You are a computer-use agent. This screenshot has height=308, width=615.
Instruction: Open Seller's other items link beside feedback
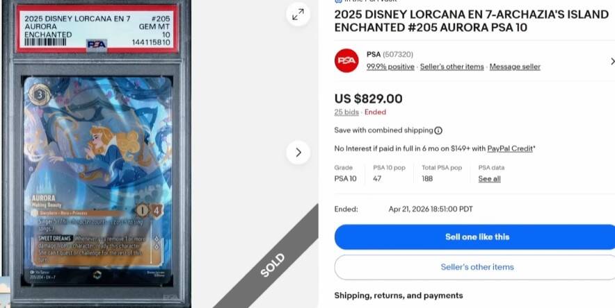click(452, 67)
